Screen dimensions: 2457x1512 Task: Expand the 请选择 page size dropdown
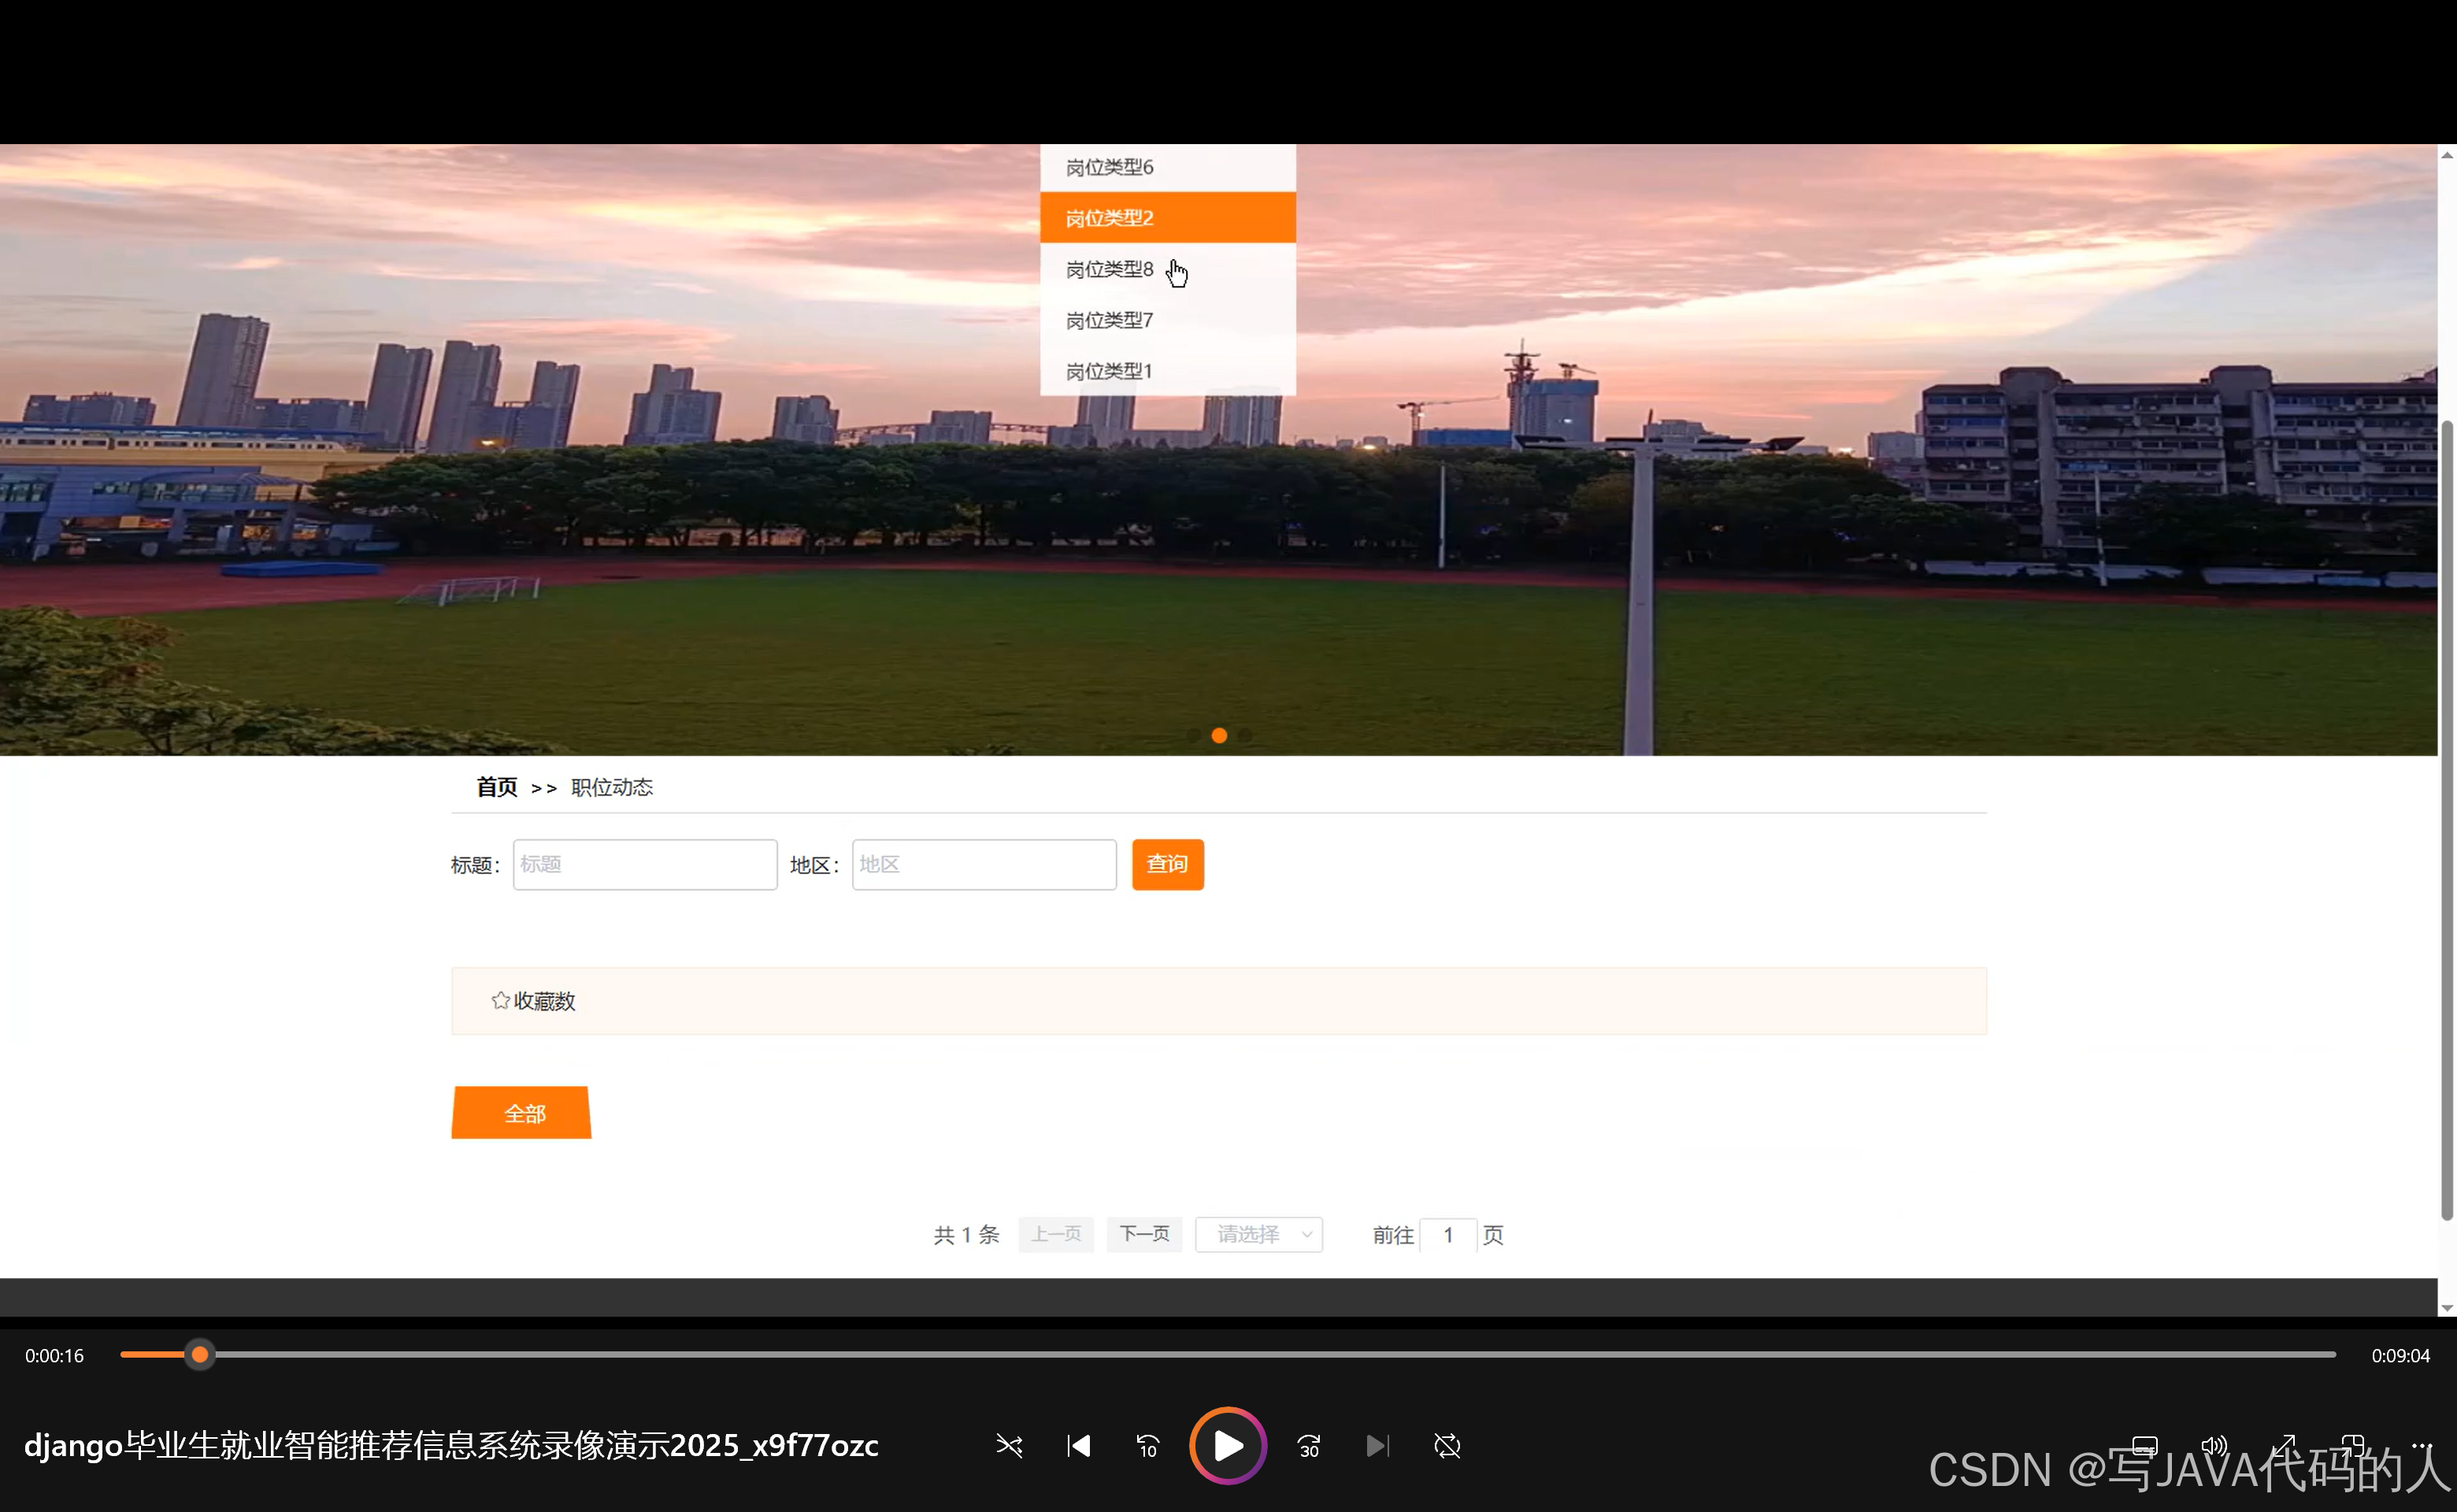point(1259,1234)
